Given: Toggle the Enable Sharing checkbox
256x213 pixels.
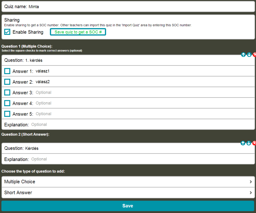Looking at the screenshot, I should pyautogui.click(x=7, y=32).
